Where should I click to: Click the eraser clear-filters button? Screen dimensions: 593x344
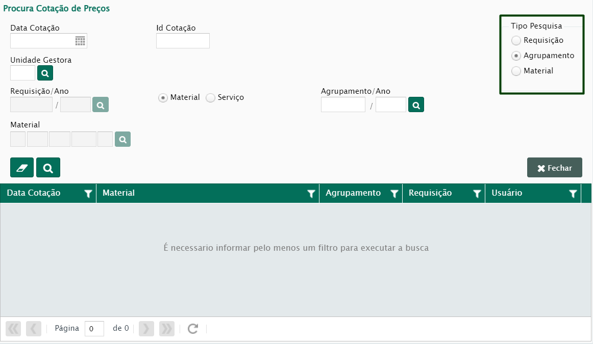(x=22, y=168)
